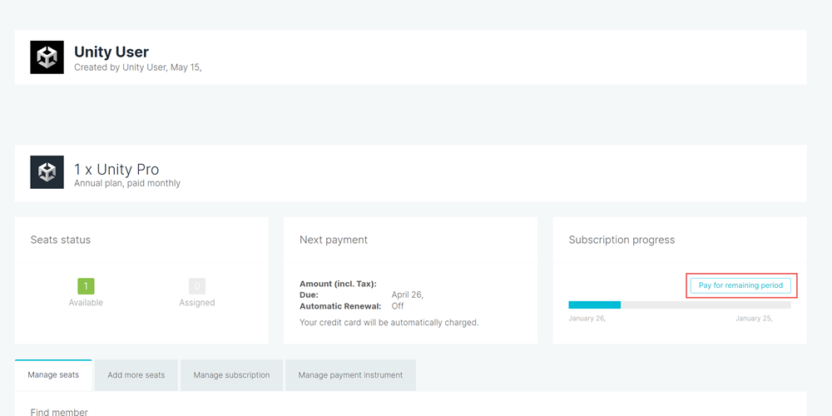
Task: Click the 'January 26,' start date
Action: tap(587, 319)
